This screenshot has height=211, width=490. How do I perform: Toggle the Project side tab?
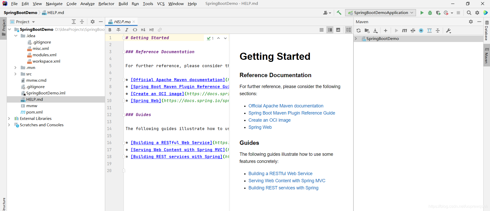pyautogui.click(x=4, y=28)
